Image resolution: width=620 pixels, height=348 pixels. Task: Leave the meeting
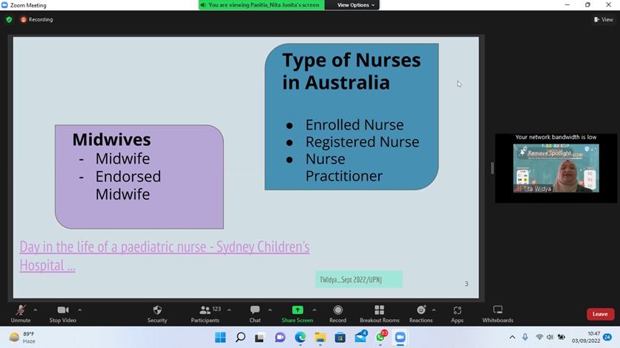coord(600,314)
